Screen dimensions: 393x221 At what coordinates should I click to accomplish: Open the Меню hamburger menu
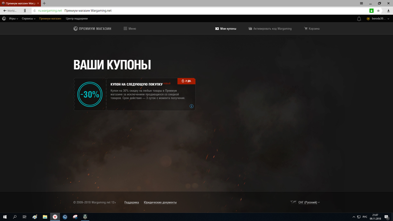[130, 28]
